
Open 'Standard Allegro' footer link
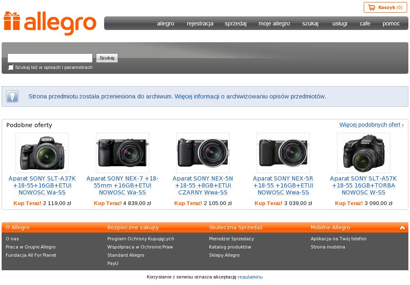[126, 255]
